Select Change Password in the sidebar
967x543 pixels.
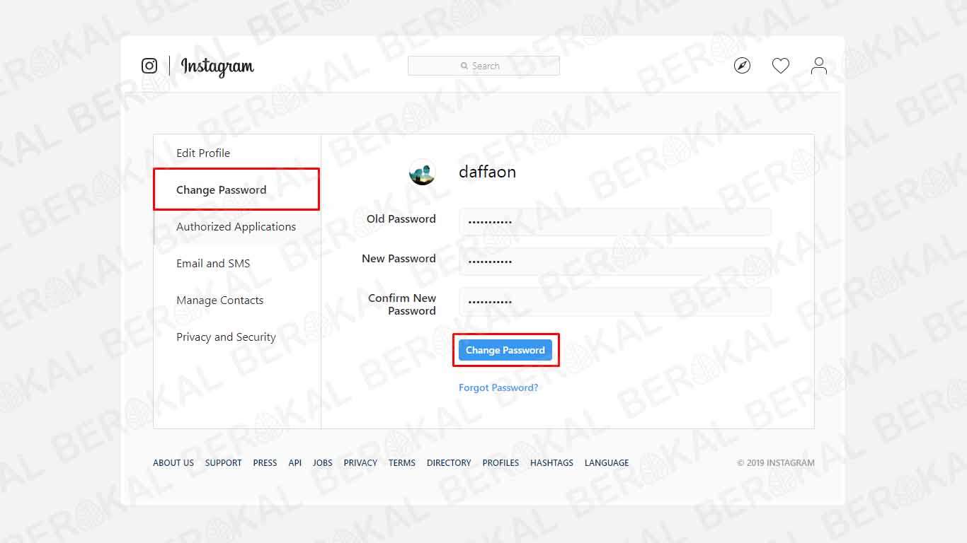tap(222, 189)
